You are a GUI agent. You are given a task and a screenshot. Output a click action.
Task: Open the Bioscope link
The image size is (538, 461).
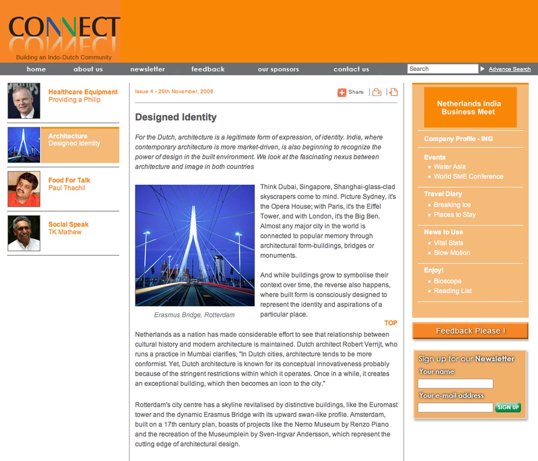point(447,281)
